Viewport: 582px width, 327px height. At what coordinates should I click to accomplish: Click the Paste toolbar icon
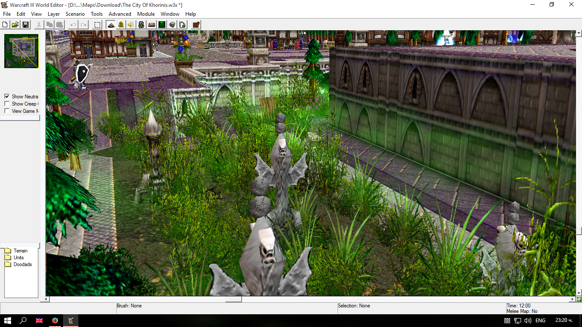point(60,25)
